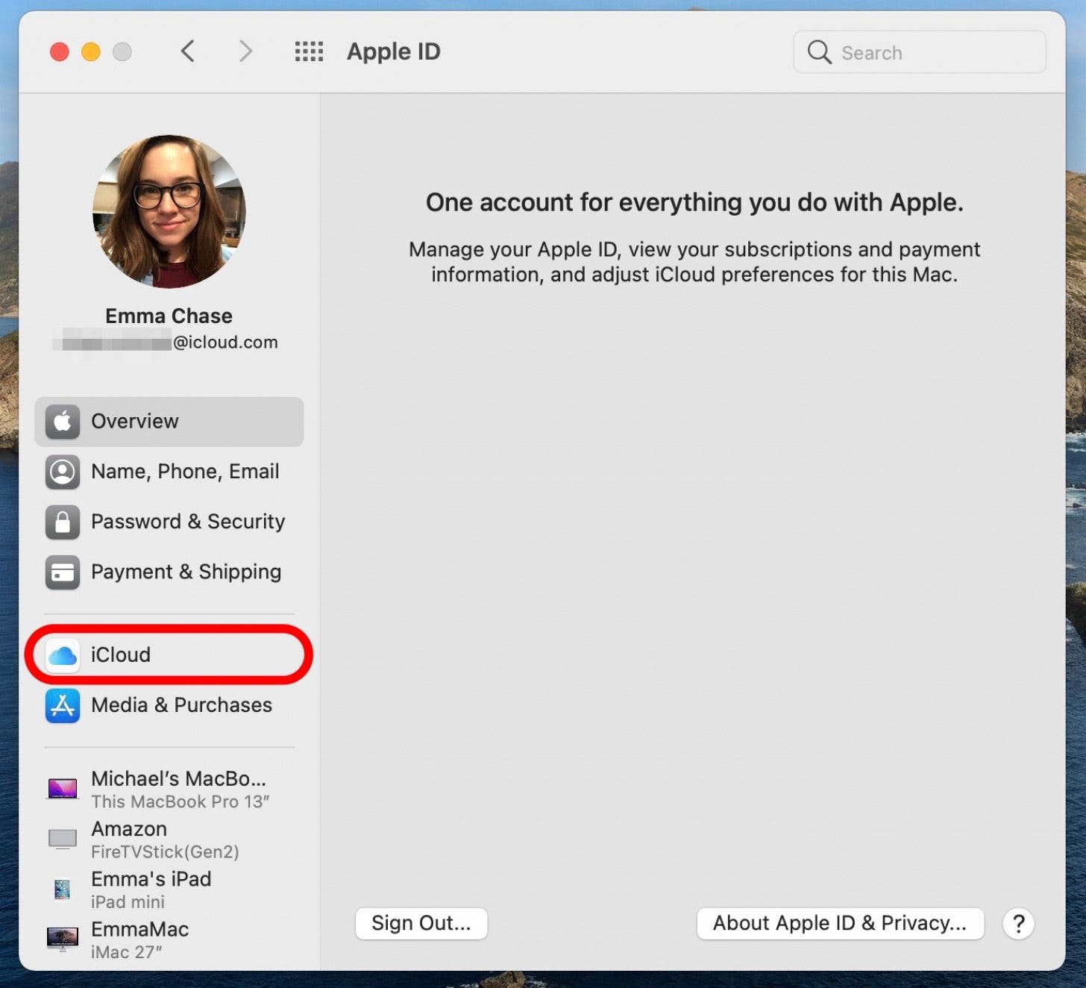This screenshot has width=1086, height=988.
Task: Click the iCloud cloud icon
Action: [x=63, y=655]
